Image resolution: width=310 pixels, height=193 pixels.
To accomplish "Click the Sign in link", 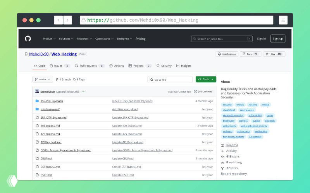I will [261, 39].
